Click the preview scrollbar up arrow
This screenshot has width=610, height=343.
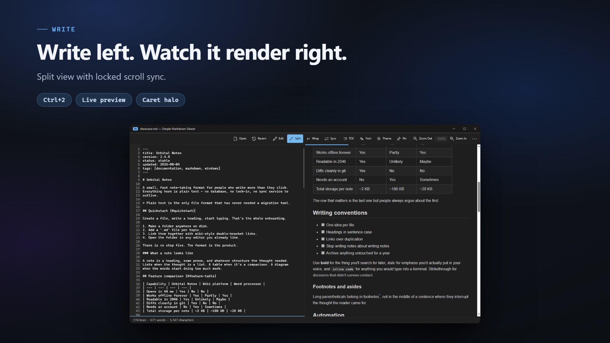[479, 146]
